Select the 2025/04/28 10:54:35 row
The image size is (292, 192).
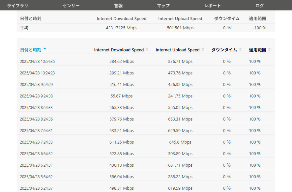coord(146,61)
